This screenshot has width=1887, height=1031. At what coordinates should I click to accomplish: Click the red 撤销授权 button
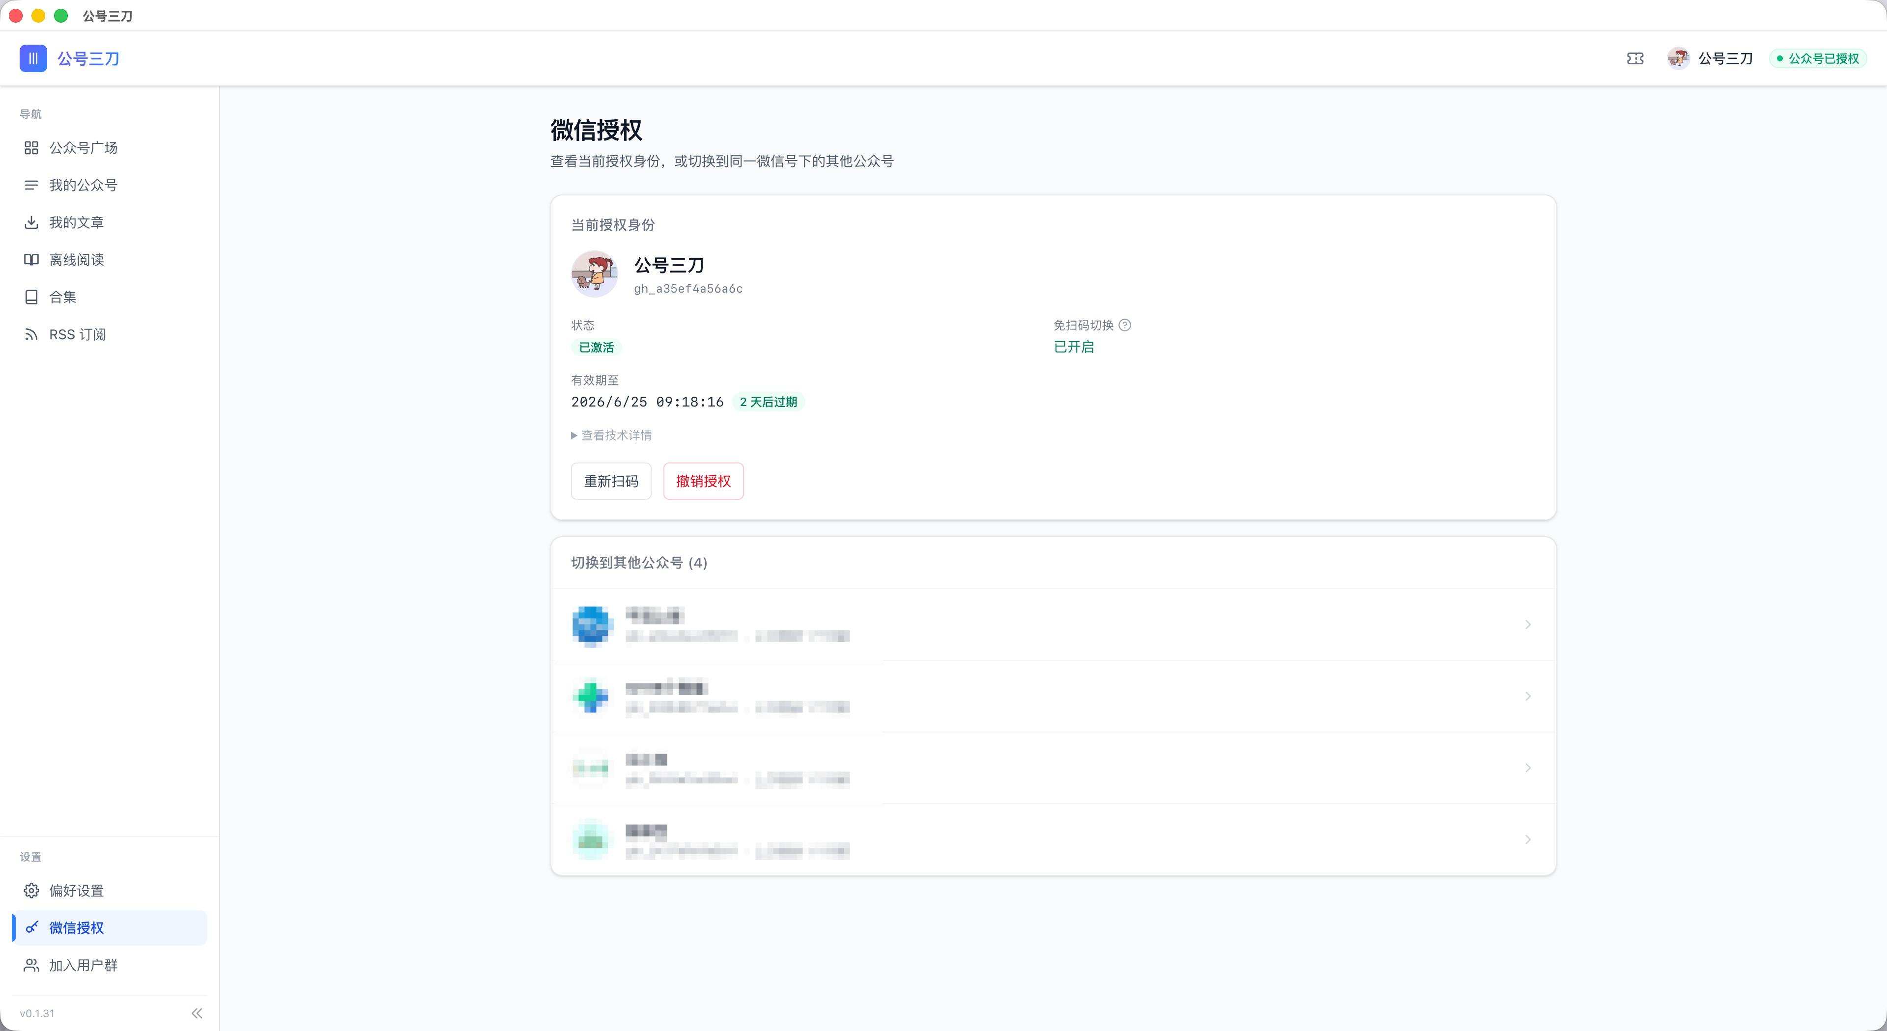click(x=703, y=482)
